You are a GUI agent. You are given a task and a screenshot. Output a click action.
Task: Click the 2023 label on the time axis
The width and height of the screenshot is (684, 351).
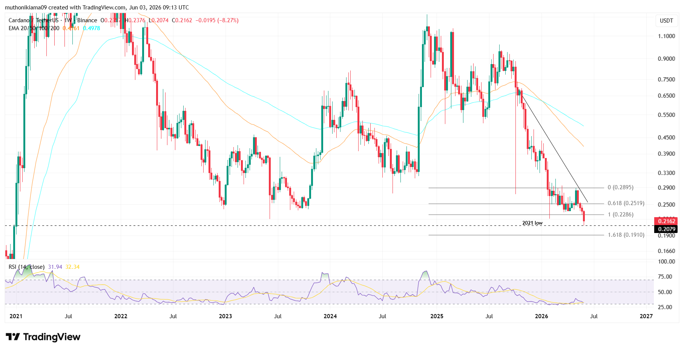coord(225,316)
